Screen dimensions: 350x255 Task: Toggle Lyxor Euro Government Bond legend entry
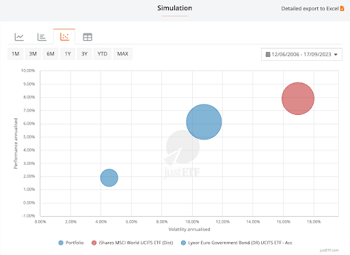click(x=237, y=243)
